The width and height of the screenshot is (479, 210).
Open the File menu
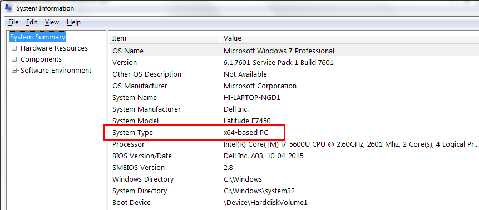[x=13, y=22]
